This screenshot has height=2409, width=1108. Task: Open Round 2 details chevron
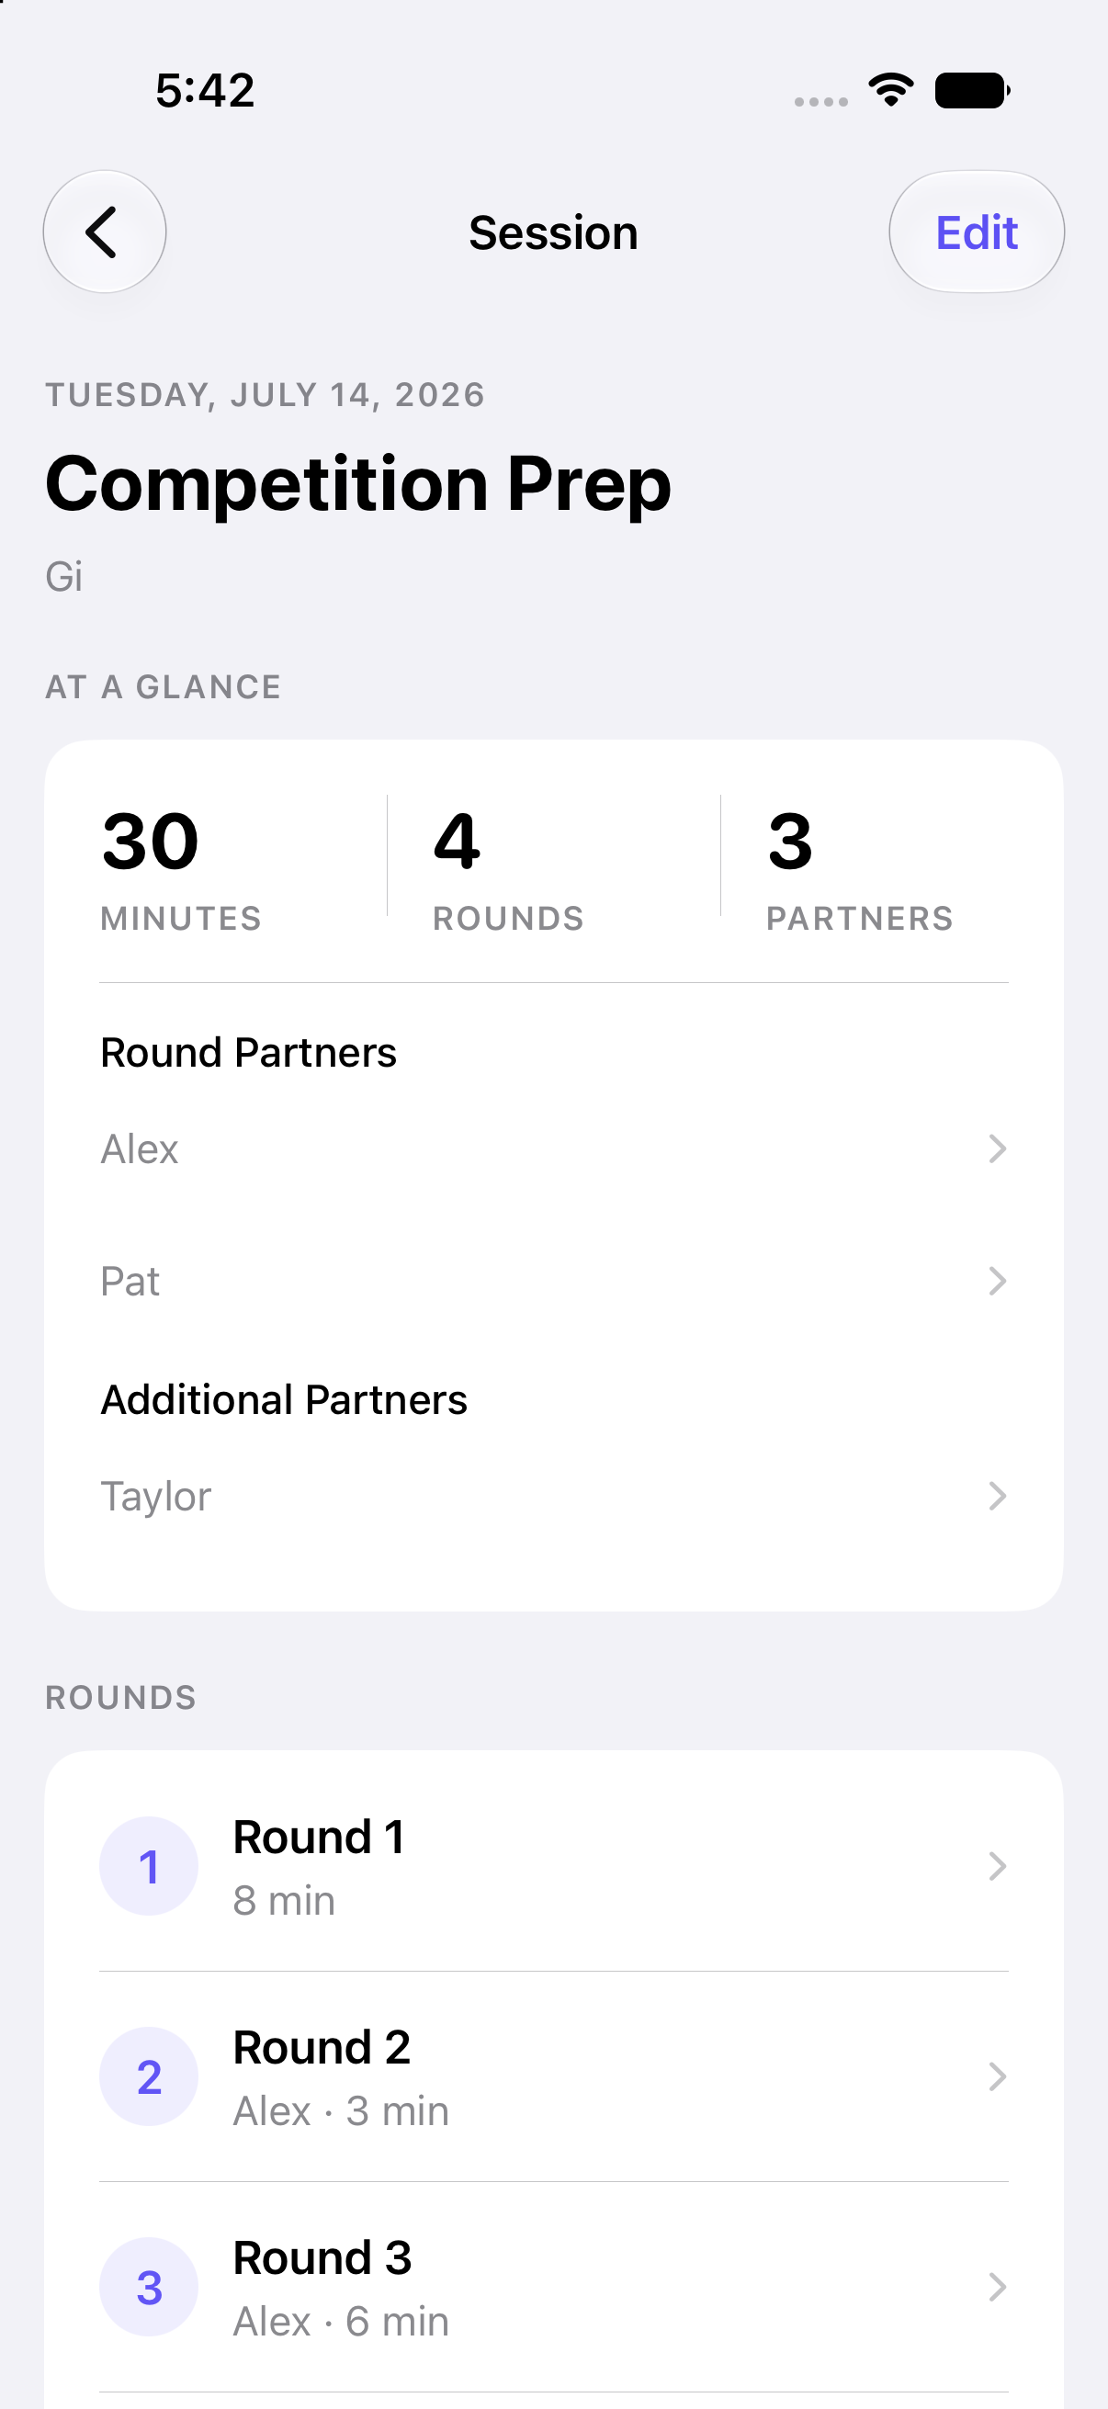(x=997, y=2076)
